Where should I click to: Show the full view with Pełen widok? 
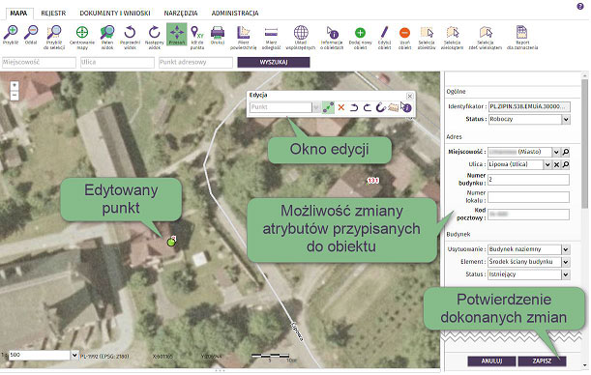click(x=107, y=38)
